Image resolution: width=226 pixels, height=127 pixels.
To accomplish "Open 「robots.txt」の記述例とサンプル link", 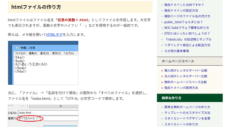I will click(x=188, y=39).
